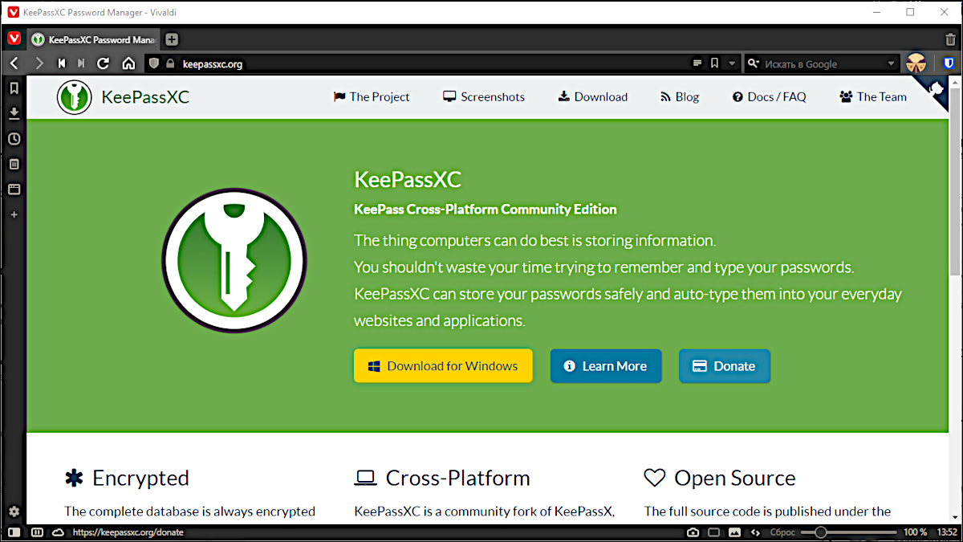Open the History panel in the sidebar
The image size is (963, 542).
point(13,138)
